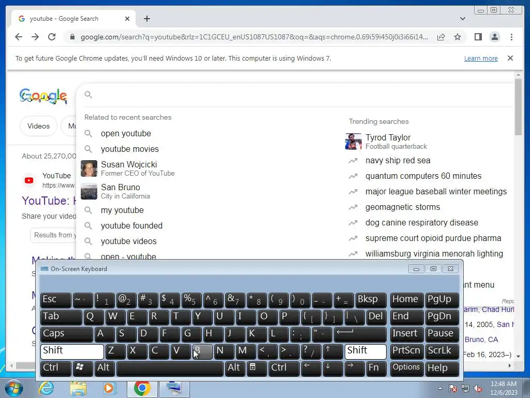The height and width of the screenshot is (398, 530).
Task: Click the context menu key on keyboard
Action: (257, 368)
